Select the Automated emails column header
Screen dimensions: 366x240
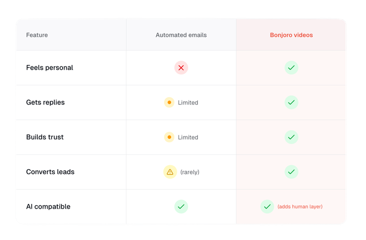click(181, 35)
